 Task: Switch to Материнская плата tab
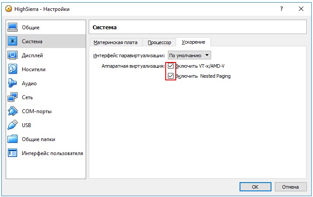115,42
